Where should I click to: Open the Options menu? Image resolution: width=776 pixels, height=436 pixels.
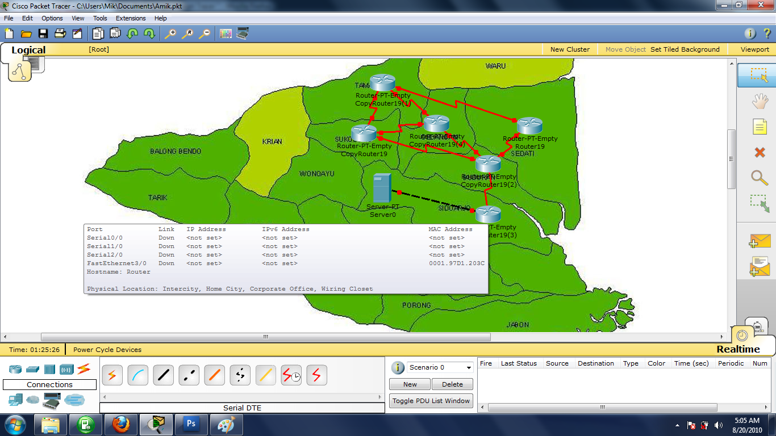click(x=52, y=18)
